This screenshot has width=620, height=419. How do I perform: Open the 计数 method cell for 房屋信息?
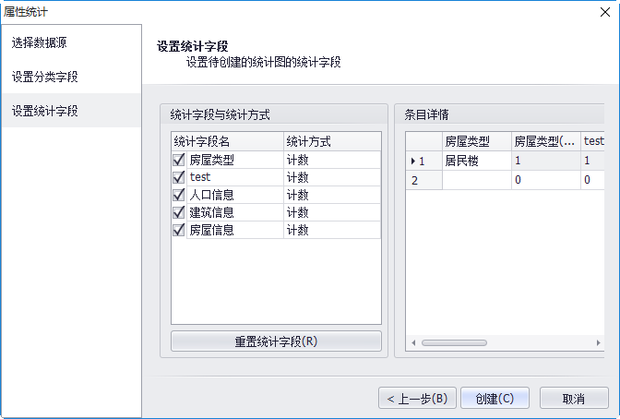[331, 230]
